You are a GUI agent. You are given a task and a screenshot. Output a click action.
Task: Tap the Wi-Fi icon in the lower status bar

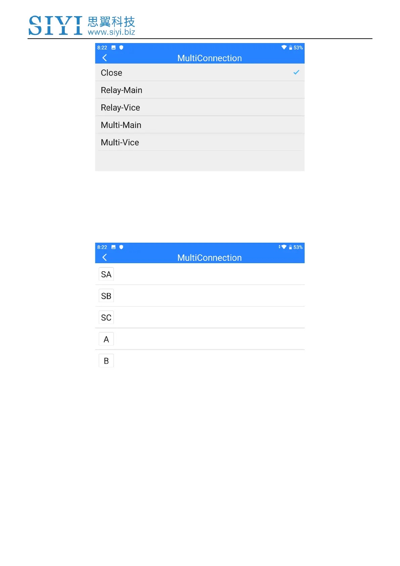[283, 247]
